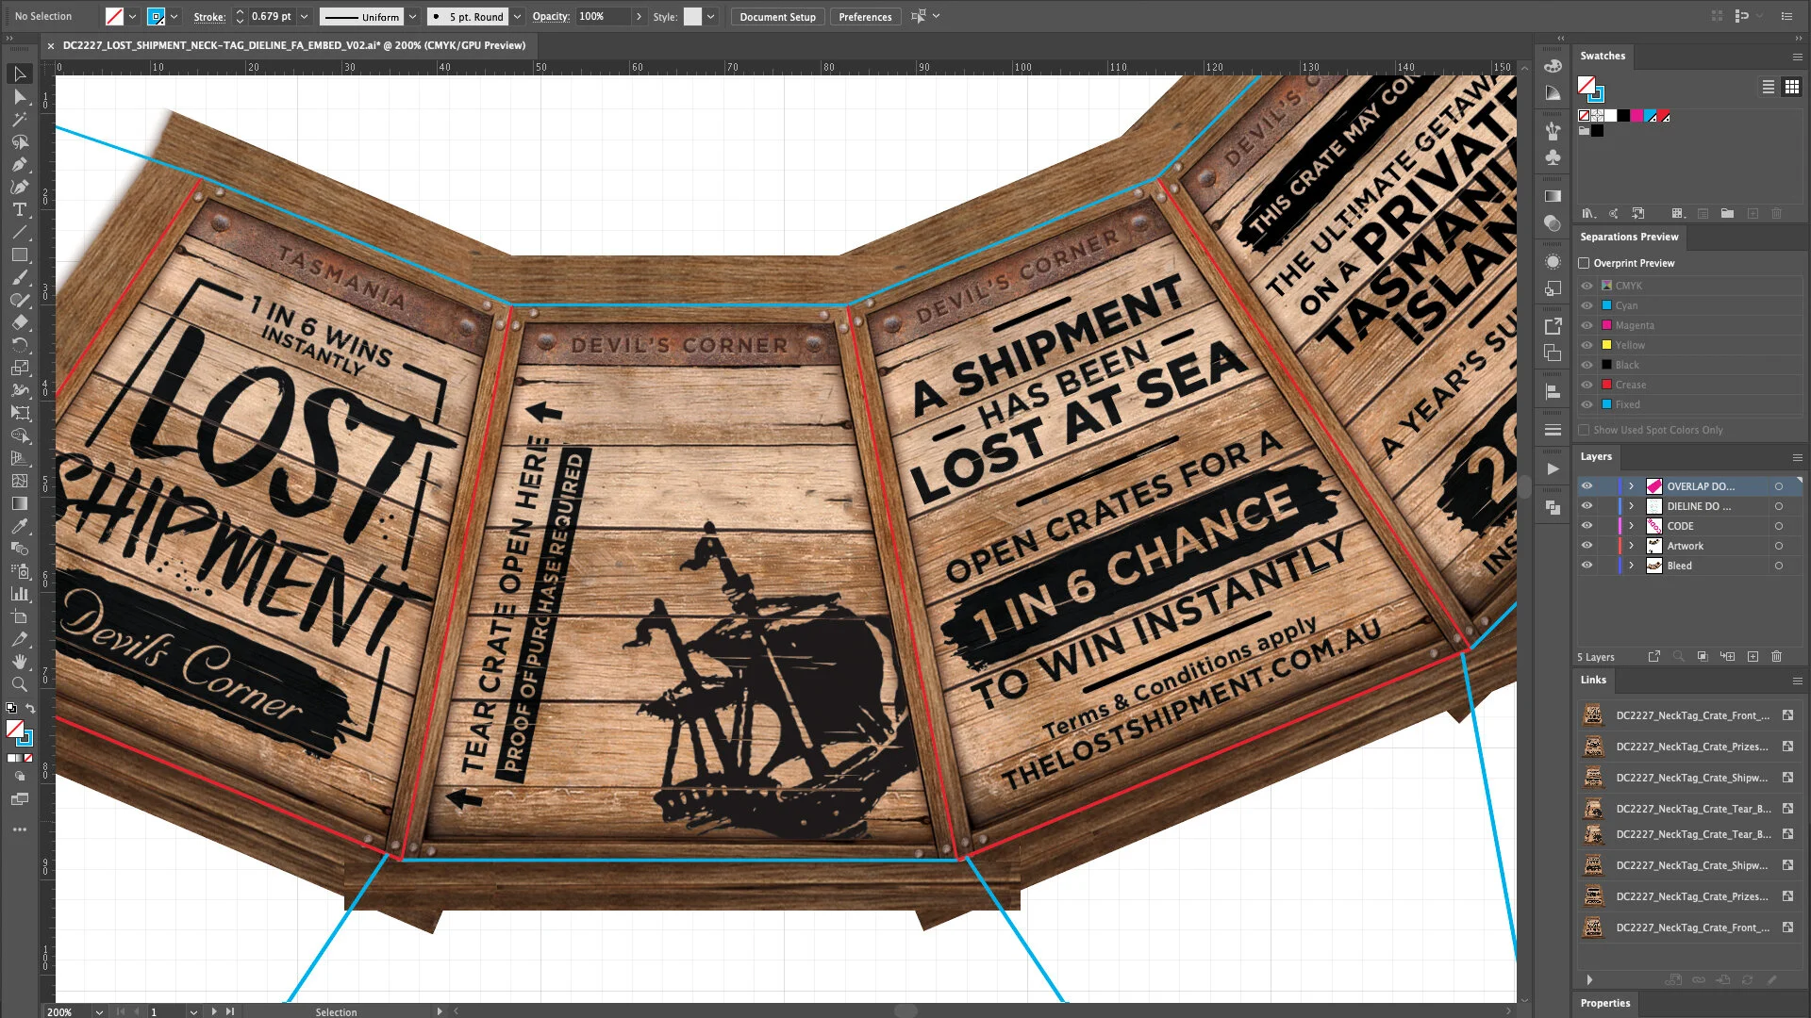
Task: Click the Document Setup button
Action: point(777,17)
